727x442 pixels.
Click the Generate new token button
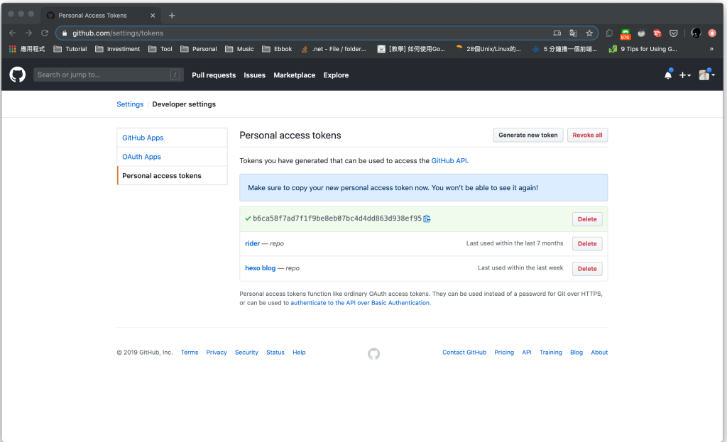tap(528, 135)
